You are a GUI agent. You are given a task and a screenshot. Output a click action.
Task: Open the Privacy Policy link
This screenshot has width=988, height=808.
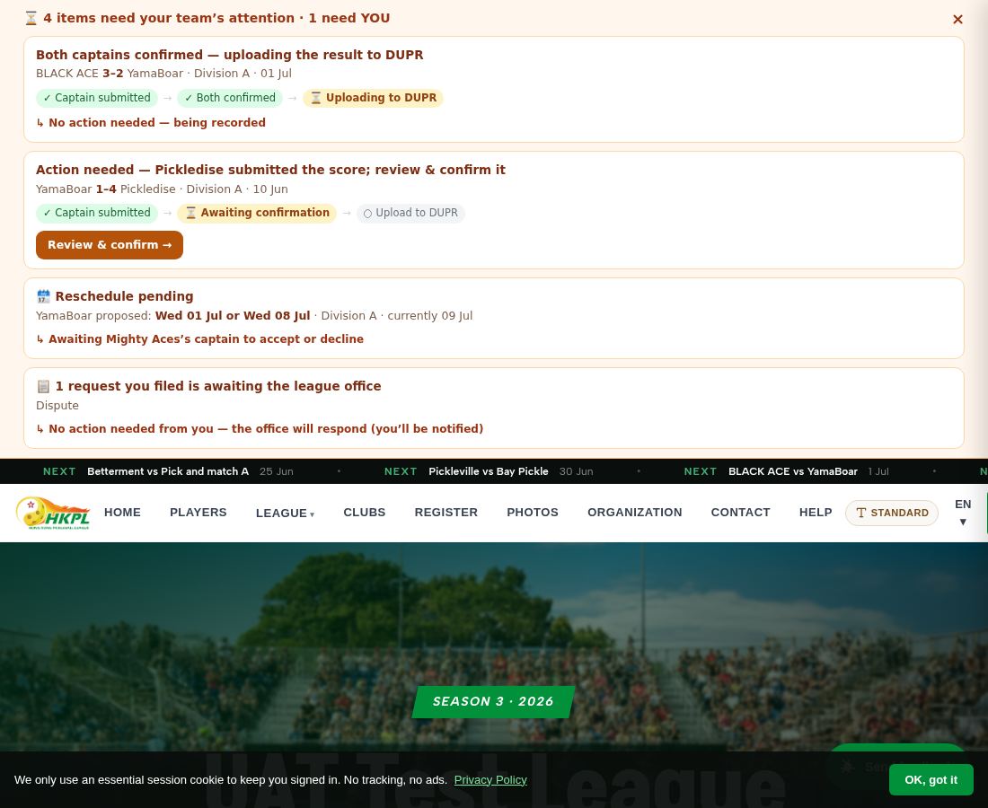(490, 779)
